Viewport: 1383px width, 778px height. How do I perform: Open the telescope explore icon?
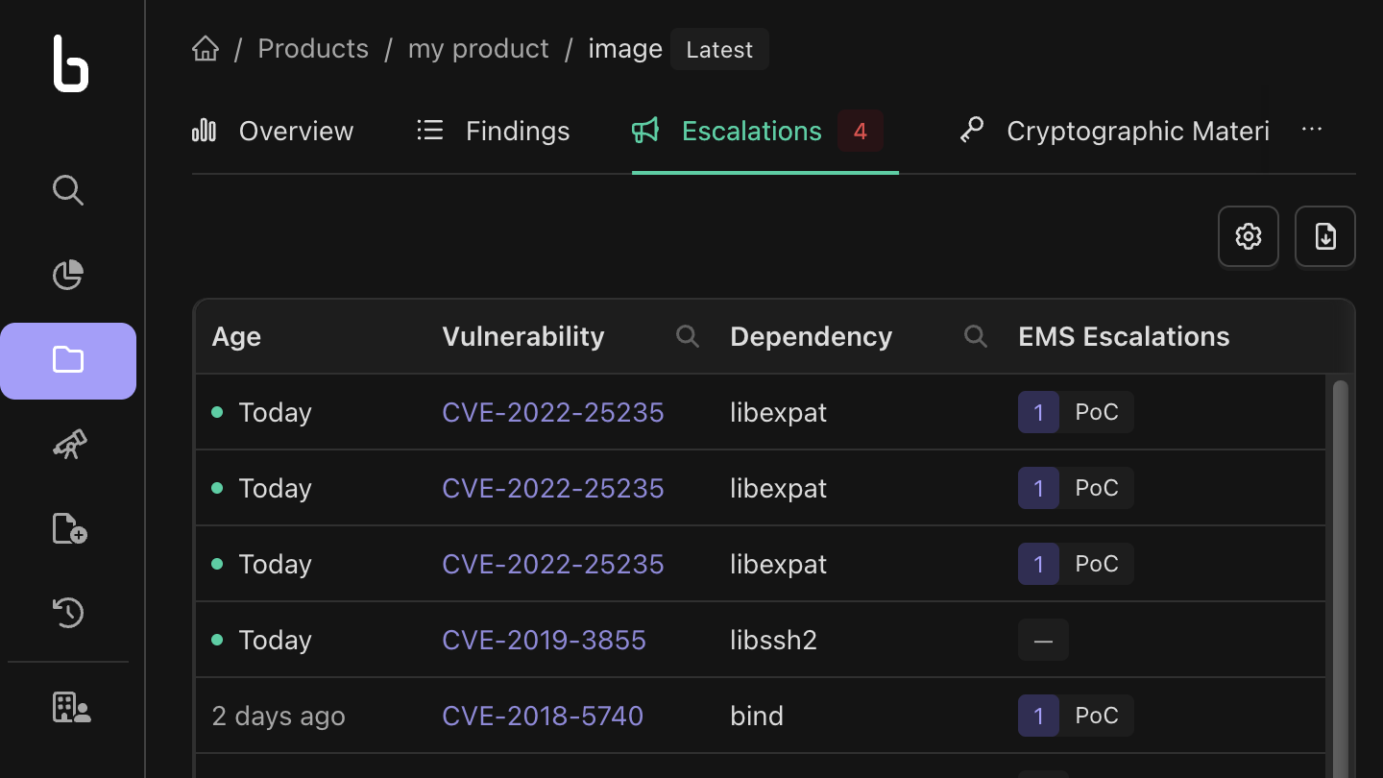tap(68, 445)
